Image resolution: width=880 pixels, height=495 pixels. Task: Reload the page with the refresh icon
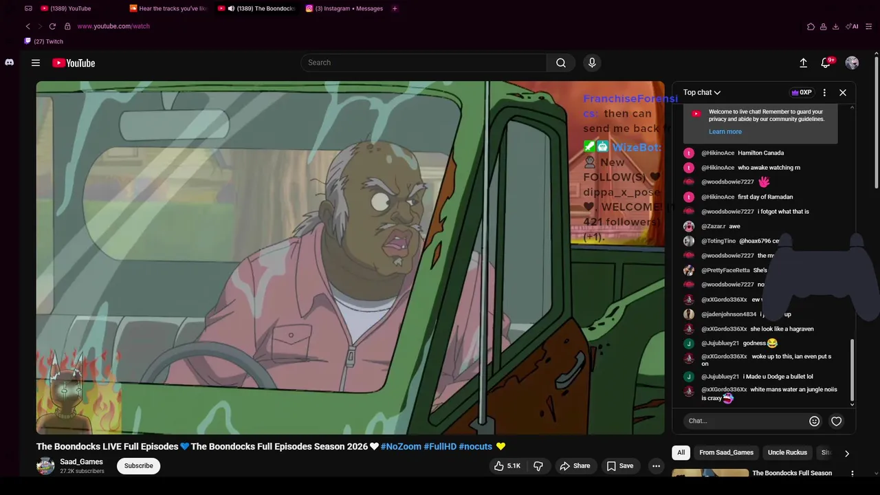pyautogui.click(x=52, y=26)
